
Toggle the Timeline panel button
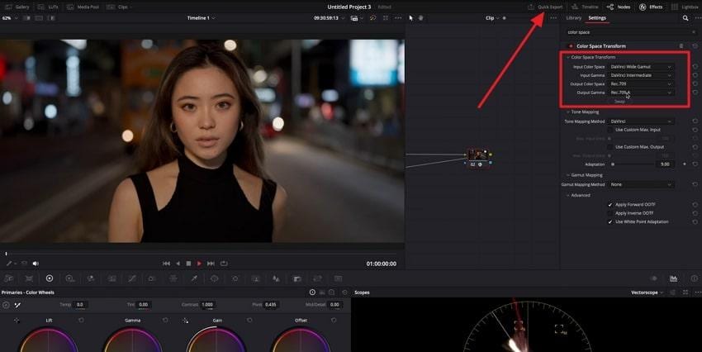point(586,7)
